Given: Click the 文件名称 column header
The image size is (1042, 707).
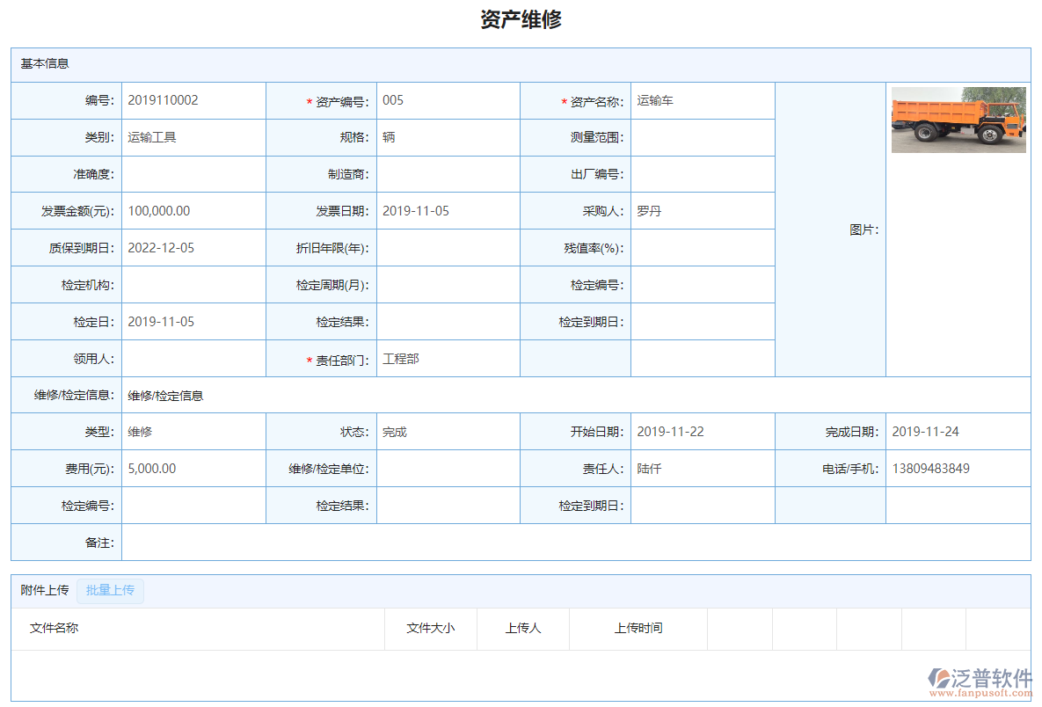Looking at the screenshot, I should coord(55,628).
